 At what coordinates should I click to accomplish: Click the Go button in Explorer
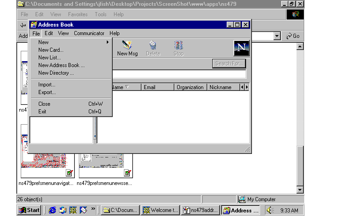pos(293,36)
